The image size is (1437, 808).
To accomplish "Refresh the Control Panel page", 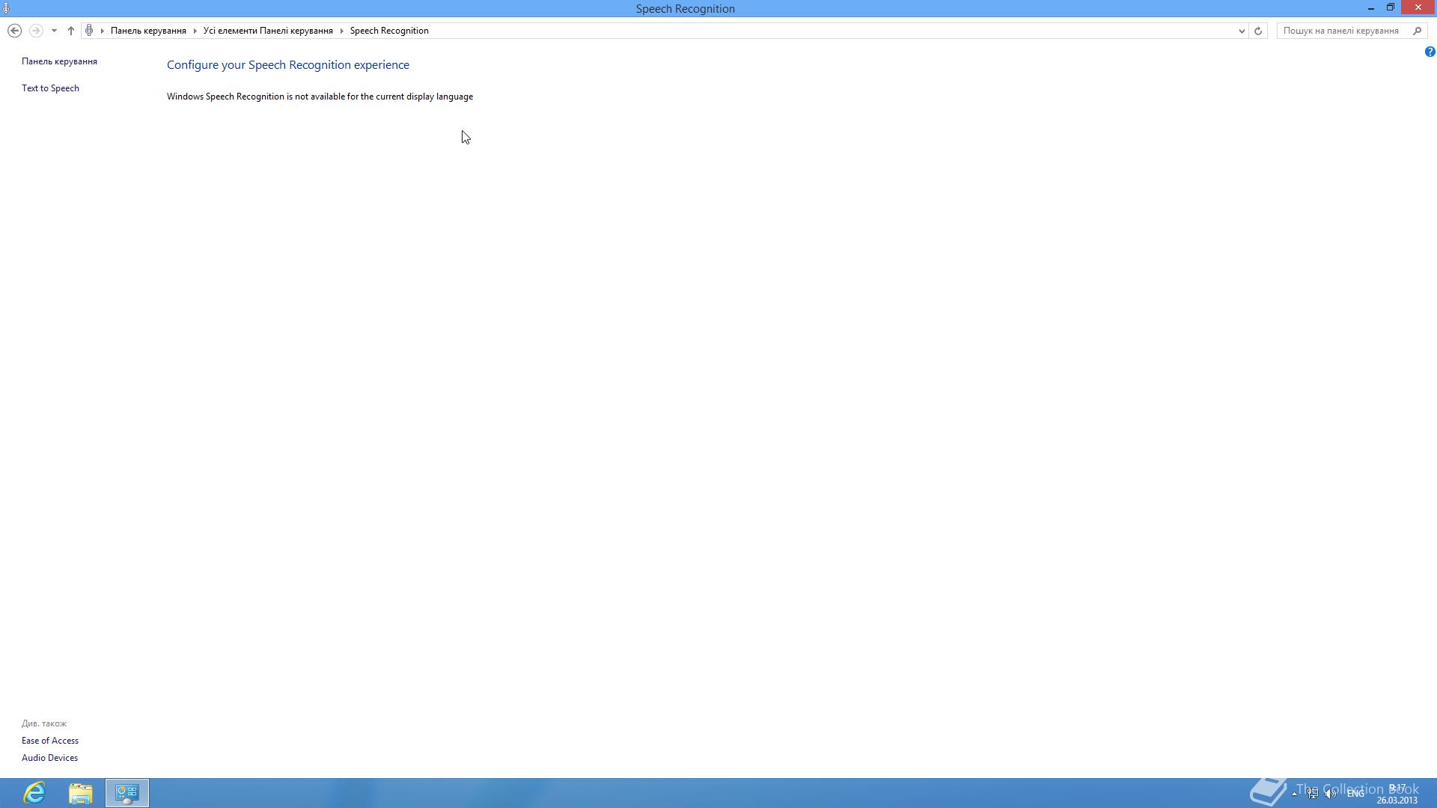I will pyautogui.click(x=1258, y=31).
